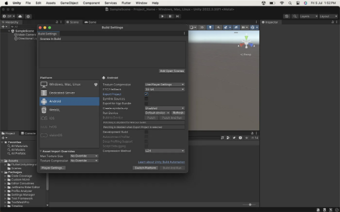Uncheck the Export Project checkbox
Screen dimensions: 340x212
[146, 94]
